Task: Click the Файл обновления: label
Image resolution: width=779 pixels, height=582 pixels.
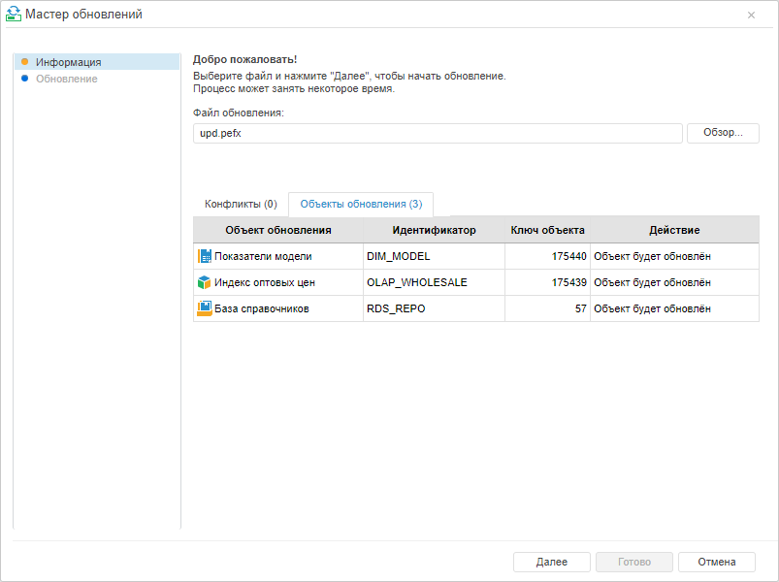Action: (239, 113)
